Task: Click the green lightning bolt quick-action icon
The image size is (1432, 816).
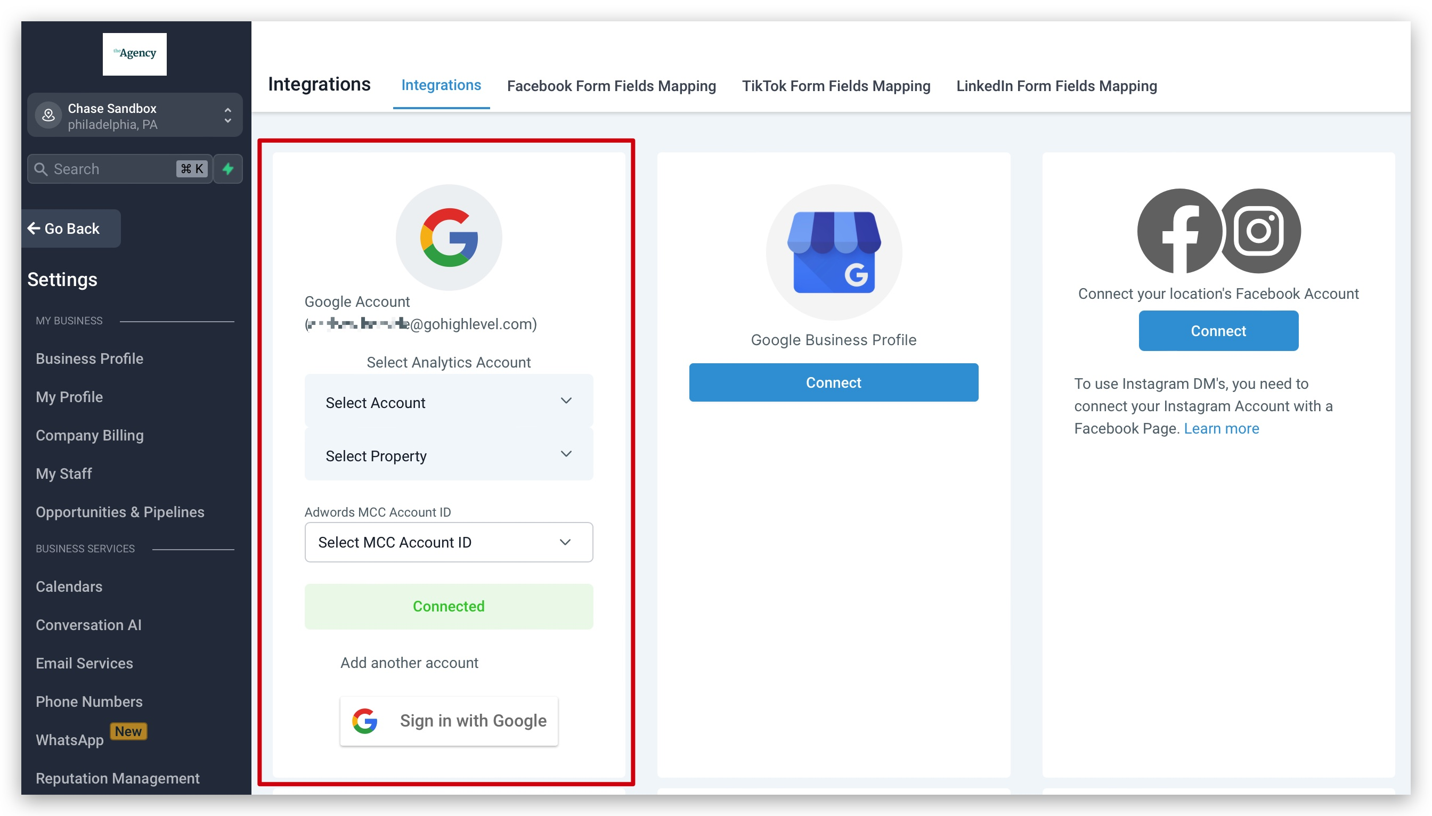Action: tap(227, 169)
